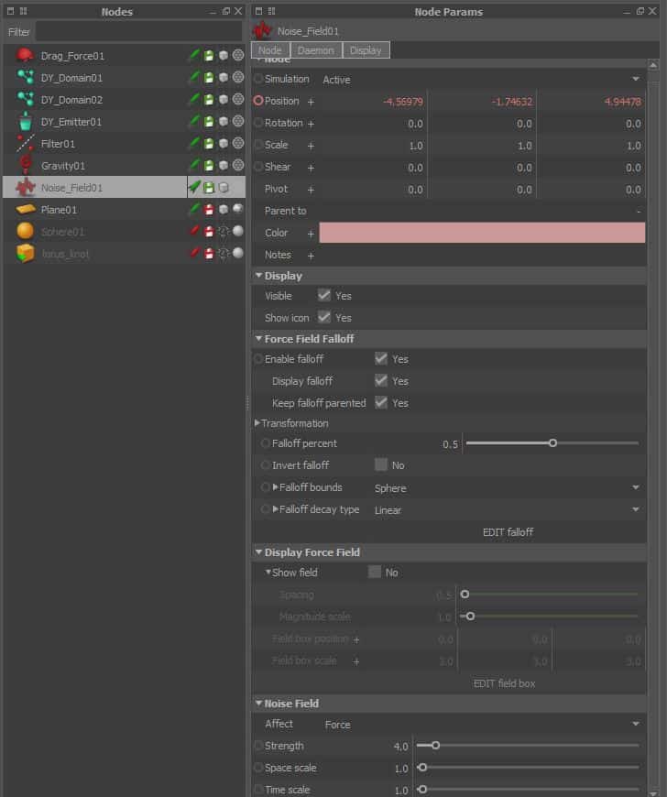Disable the Enable falloff checkbox

381,359
